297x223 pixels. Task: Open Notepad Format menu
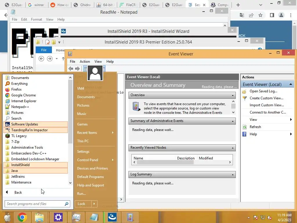36,19
